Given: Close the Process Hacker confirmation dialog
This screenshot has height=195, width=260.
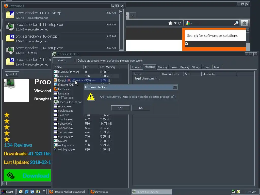Looking at the screenshot, I should pos(175,87).
